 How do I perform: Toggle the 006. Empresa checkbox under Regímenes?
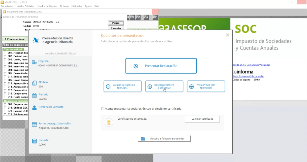coord(5,104)
